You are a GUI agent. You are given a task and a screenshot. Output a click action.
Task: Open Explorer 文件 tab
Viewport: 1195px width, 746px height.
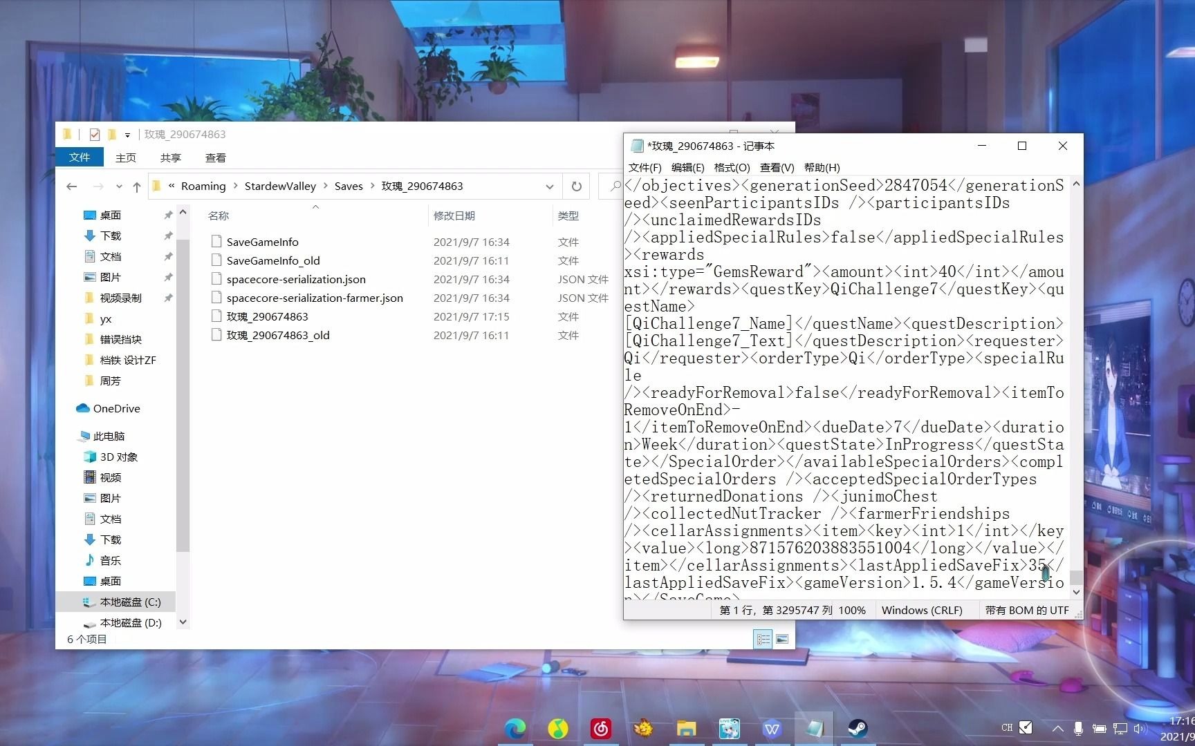pos(80,157)
